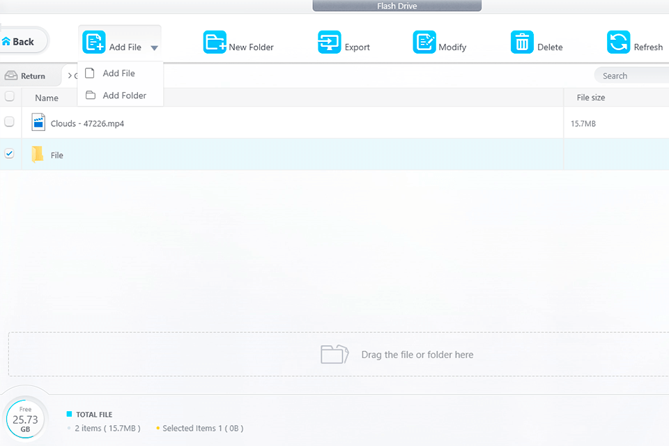The width and height of the screenshot is (669, 446).
Task: Expand the Add File dropdown arrow
Action: click(154, 48)
